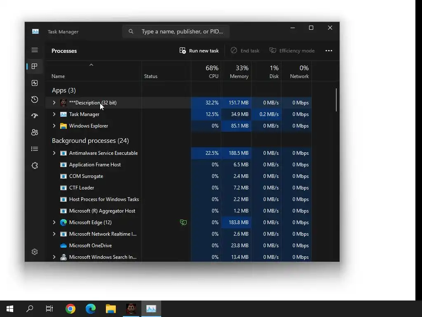Open the three-dot more options menu

(x=328, y=51)
